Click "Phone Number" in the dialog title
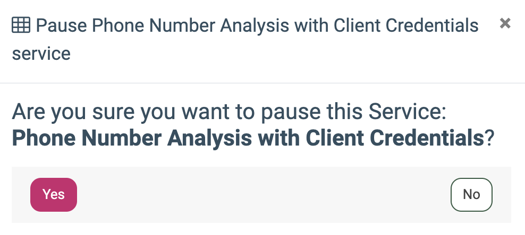Image resolution: width=525 pixels, height=235 pixels. coord(145,25)
